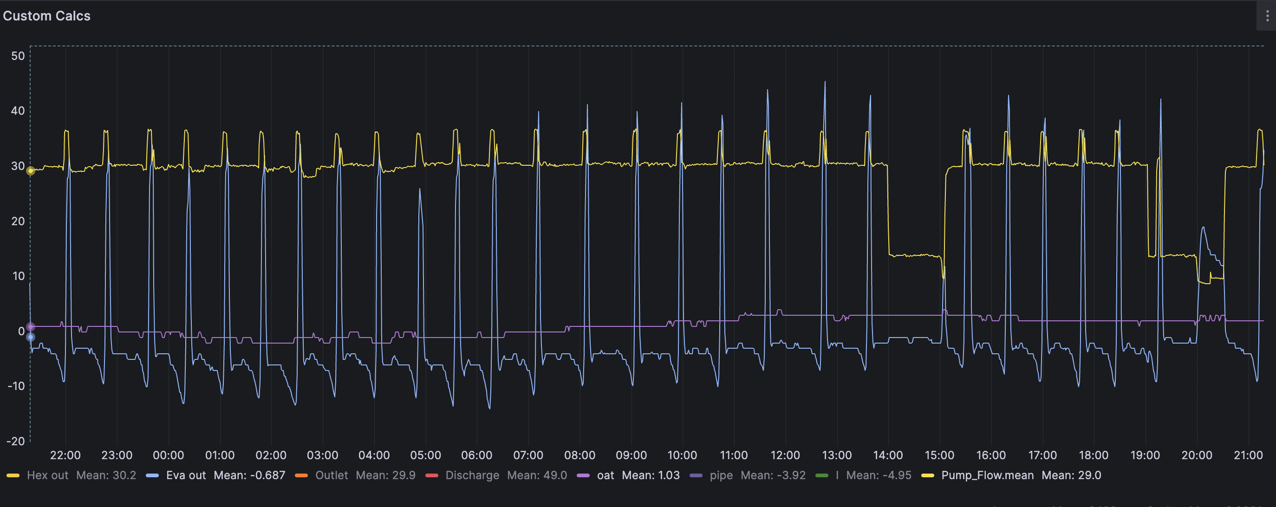The height and width of the screenshot is (507, 1276).
Task: Show the Discharge series via legend
Action: click(x=472, y=475)
